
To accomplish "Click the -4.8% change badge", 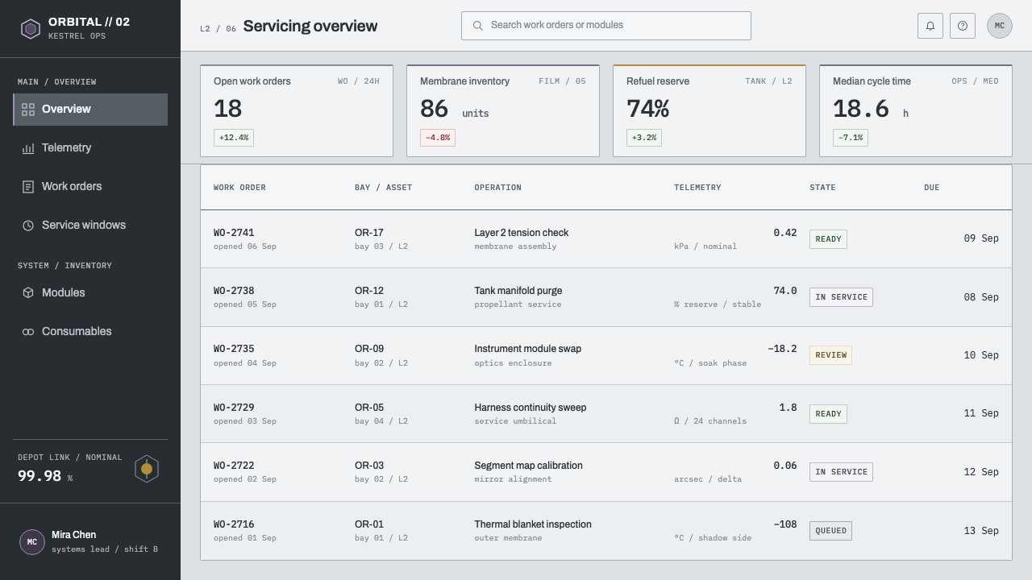I will pyautogui.click(x=438, y=138).
